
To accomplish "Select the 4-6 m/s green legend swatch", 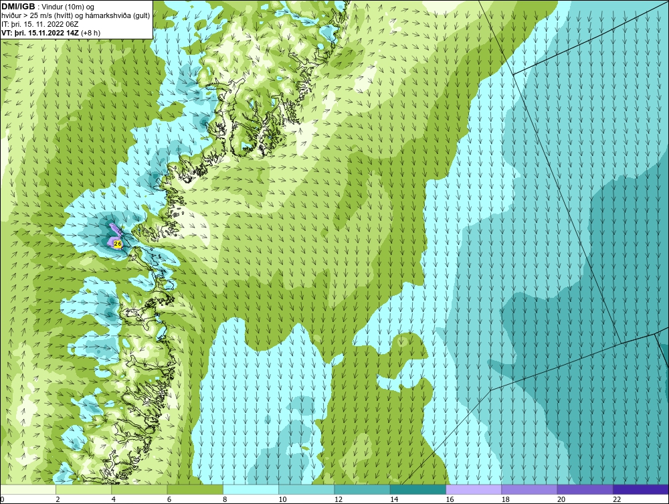I will tap(140, 489).
